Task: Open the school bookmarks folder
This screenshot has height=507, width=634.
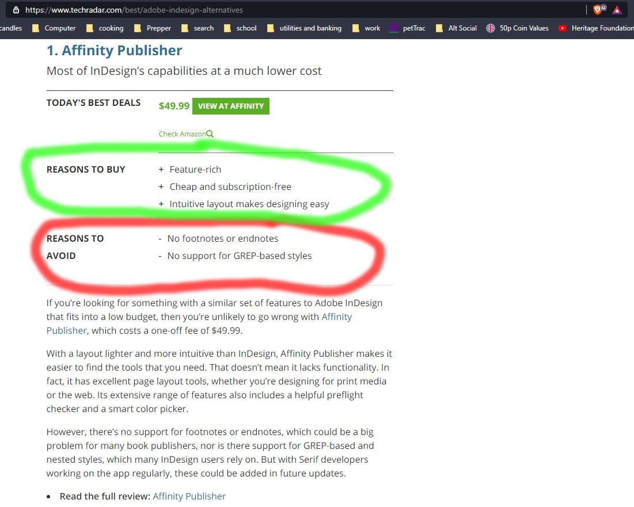Action: [240, 28]
